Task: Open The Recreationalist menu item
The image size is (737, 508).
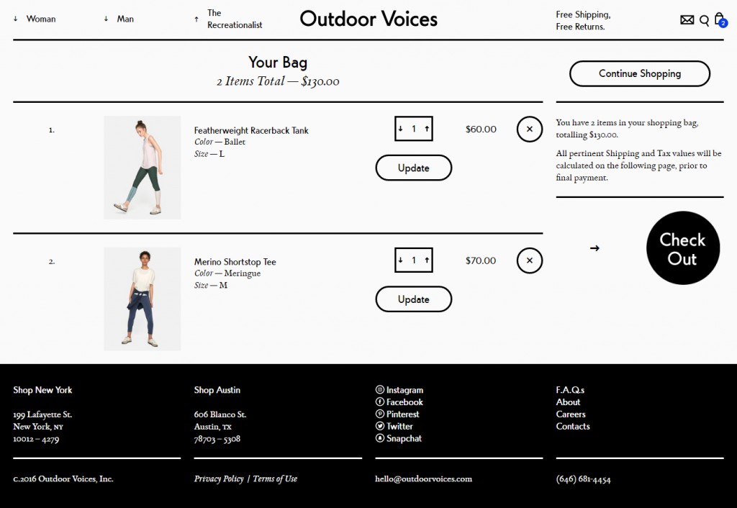Action: click(x=229, y=19)
